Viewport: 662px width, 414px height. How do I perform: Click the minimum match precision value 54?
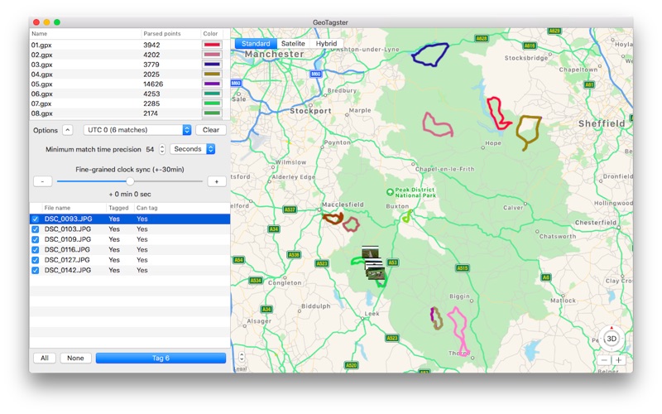[x=150, y=149]
